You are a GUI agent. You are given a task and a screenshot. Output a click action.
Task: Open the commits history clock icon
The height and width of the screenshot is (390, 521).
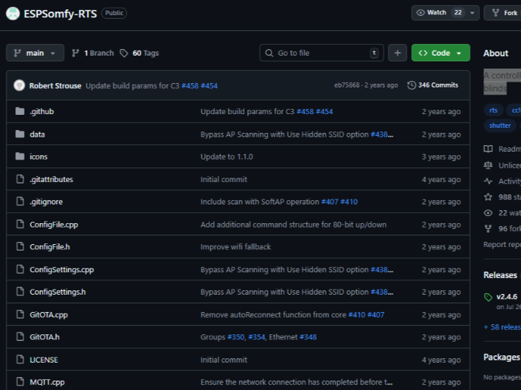(x=412, y=85)
